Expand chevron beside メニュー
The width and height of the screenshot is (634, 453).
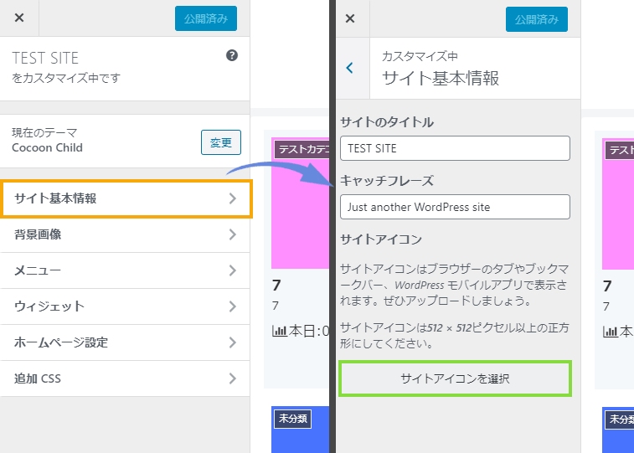233,270
